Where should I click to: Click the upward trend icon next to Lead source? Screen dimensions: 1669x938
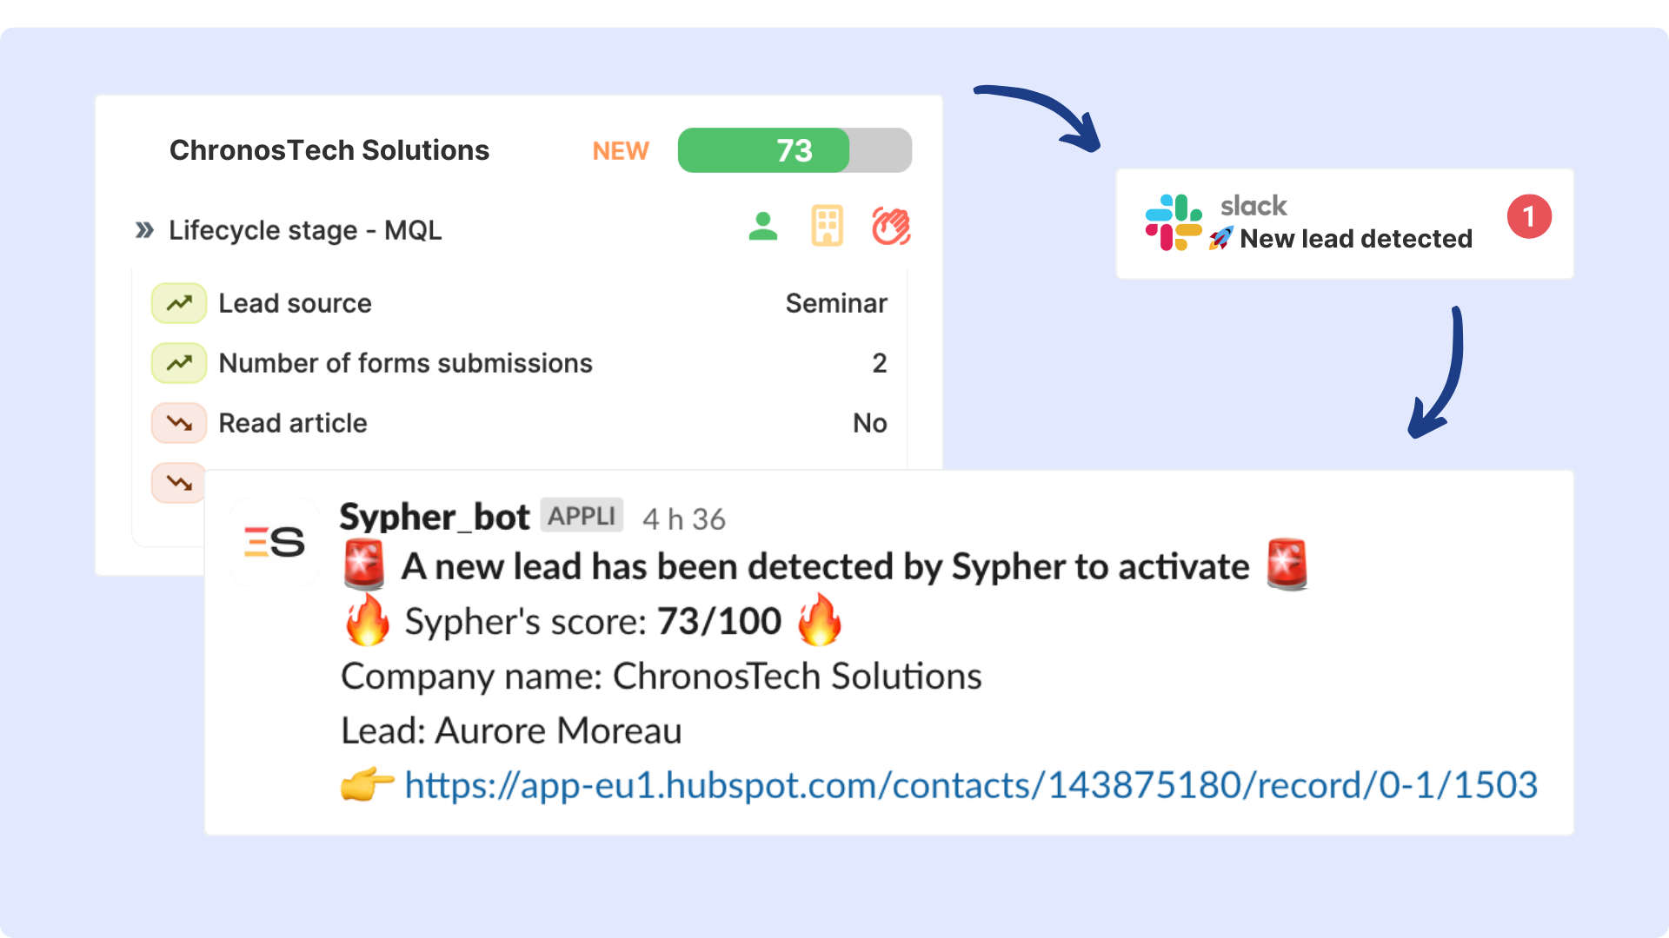[176, 302]
